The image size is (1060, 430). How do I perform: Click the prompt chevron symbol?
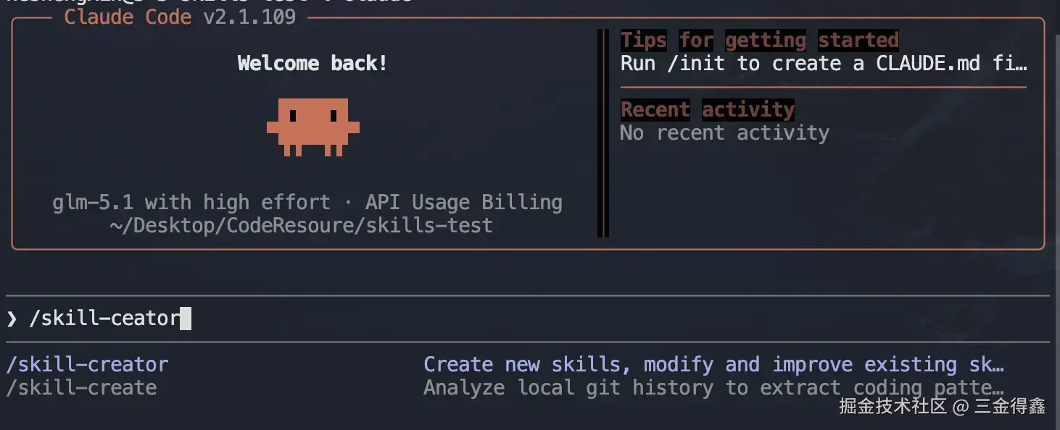[12, 319]
